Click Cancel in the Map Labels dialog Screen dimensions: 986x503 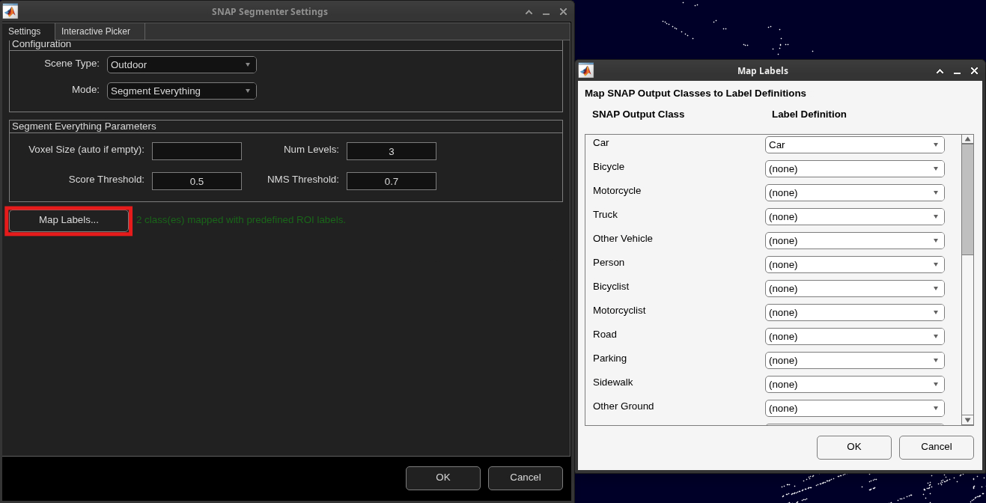[937, 447]
